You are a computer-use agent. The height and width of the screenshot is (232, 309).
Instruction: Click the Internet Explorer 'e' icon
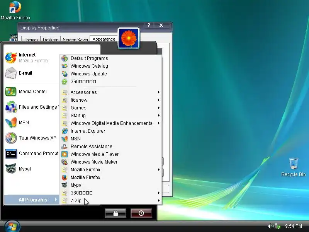tap(65, 131)
